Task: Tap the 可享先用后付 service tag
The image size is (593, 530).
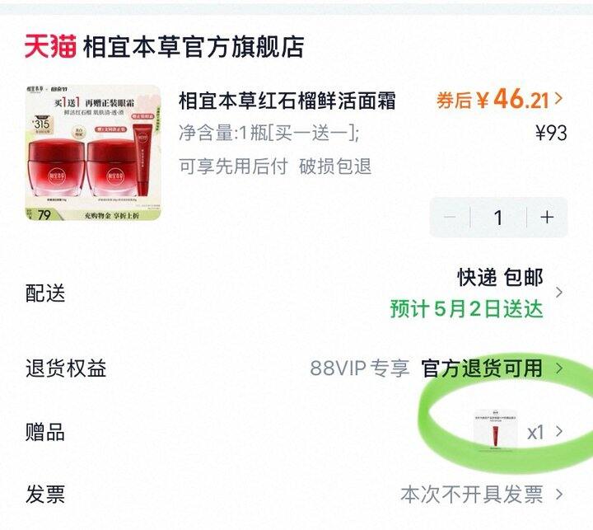Action: 233,167
